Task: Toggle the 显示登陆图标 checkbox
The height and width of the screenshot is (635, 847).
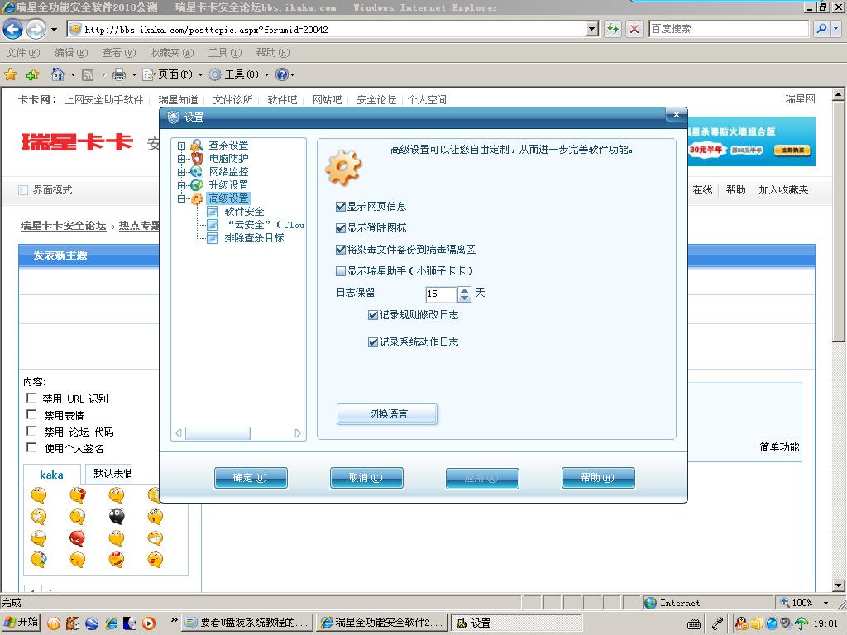Action: pos(341,228)
